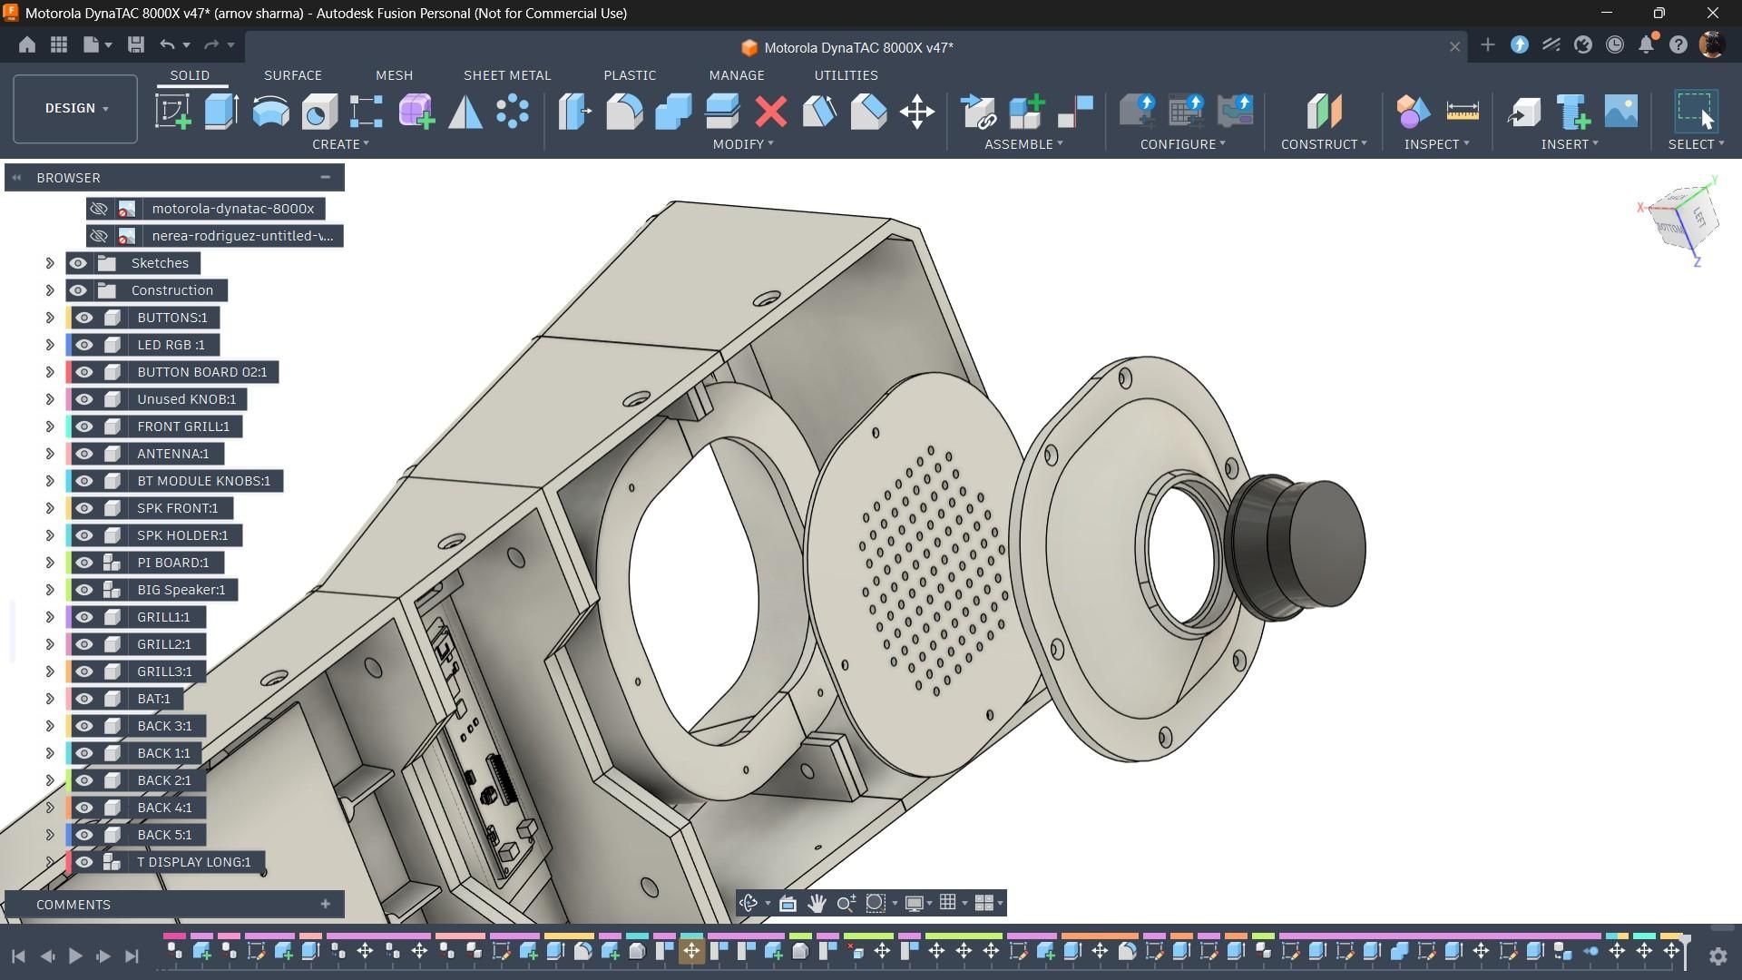Screen dimensions: 1742x980
Task: Open the DESIGN workspace dropdown
Action: click(75, 108)
